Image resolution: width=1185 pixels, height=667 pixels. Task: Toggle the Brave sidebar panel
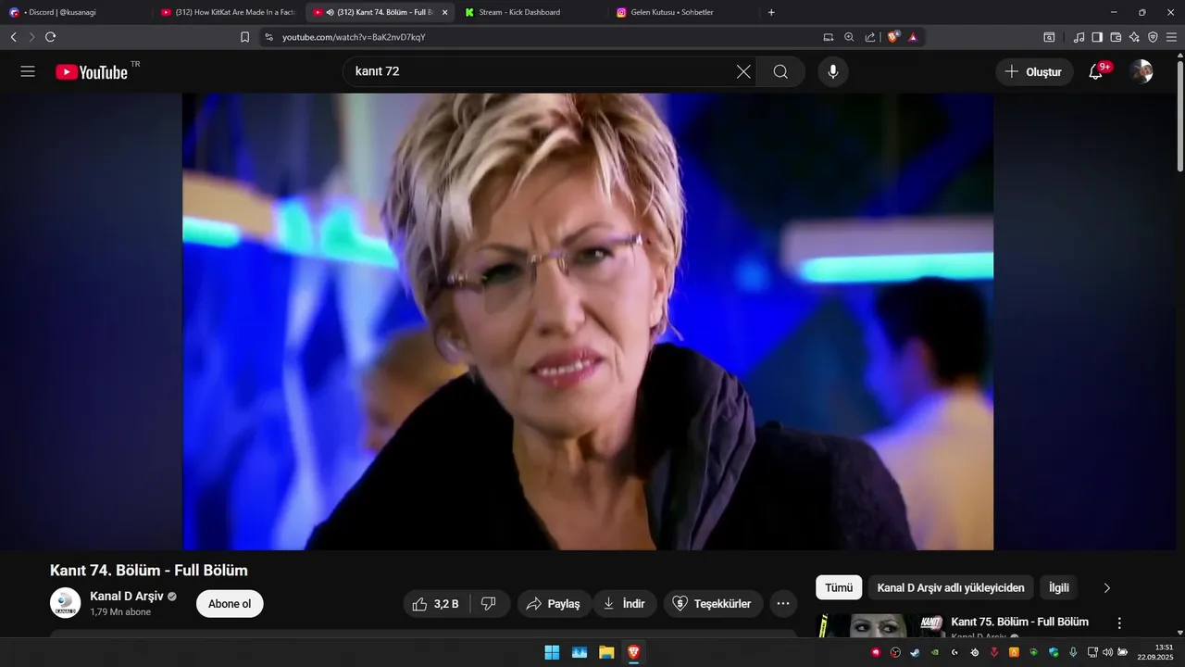click(1097, 37)
